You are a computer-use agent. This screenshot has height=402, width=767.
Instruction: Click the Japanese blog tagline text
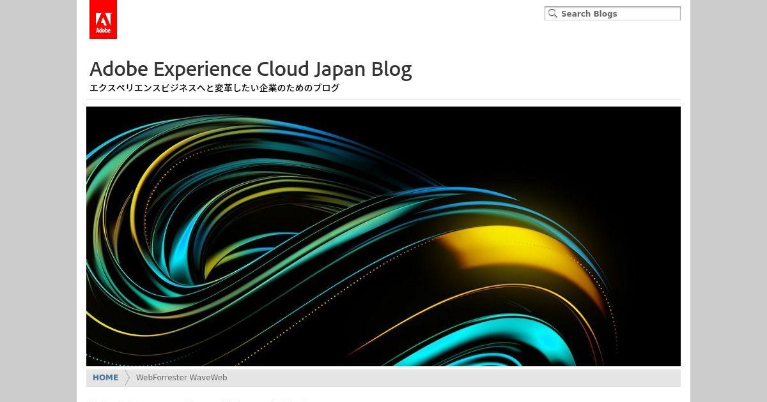tap(214, 88)
